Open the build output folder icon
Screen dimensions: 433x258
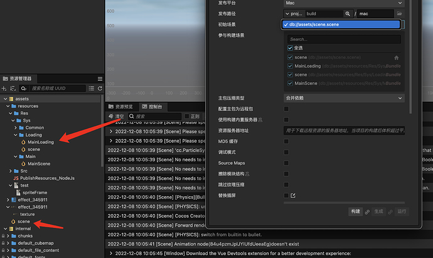click(x=399, y=14)
